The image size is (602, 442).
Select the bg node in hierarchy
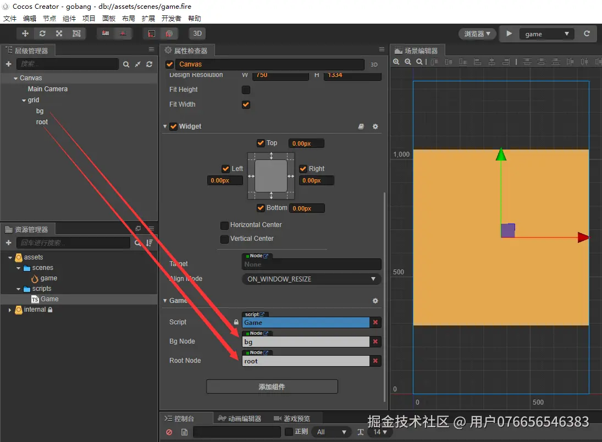point(40,111)
